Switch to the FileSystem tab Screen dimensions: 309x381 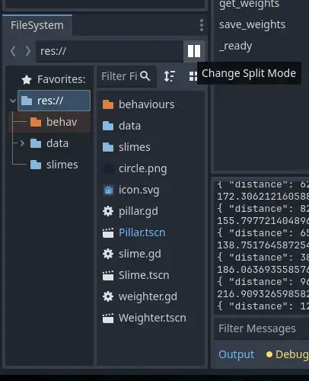click(37, 25)
